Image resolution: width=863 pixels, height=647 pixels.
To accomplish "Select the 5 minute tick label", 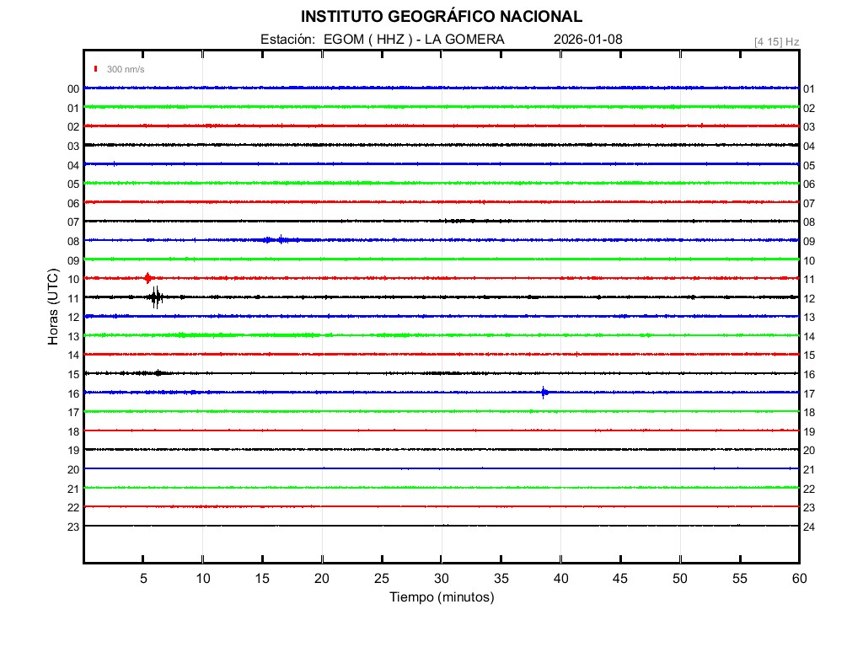I will click(x=143, y=579).
